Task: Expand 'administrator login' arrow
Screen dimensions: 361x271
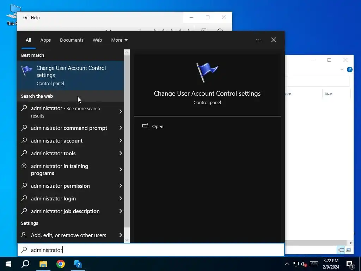Action: click(121, 198)
